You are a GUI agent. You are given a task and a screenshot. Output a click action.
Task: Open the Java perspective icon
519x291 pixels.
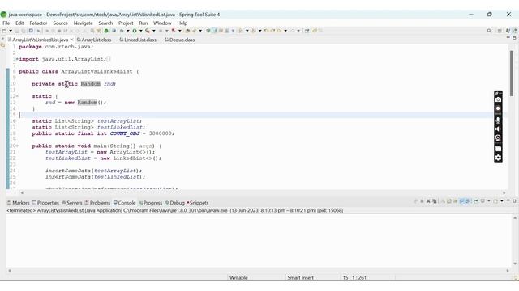point(508,31)
